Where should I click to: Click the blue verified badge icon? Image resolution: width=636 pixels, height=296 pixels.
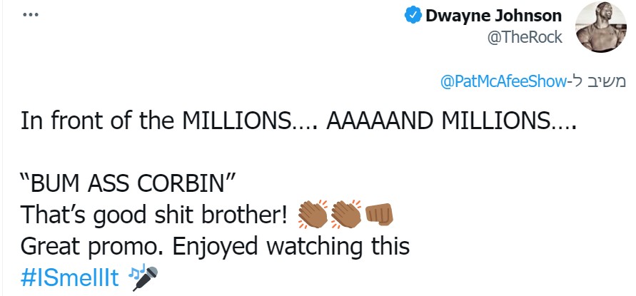click(413, 16)
